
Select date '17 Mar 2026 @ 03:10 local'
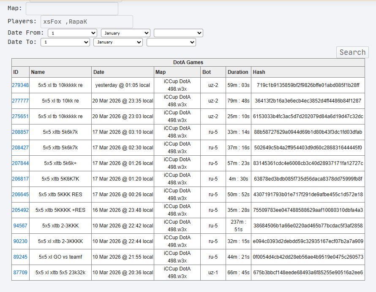(123, 132)
